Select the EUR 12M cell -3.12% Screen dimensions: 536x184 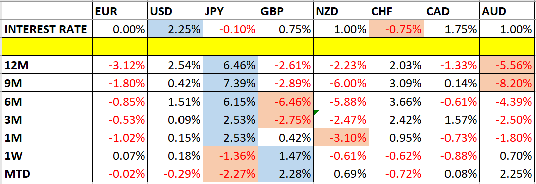click(x=119, y=65)
